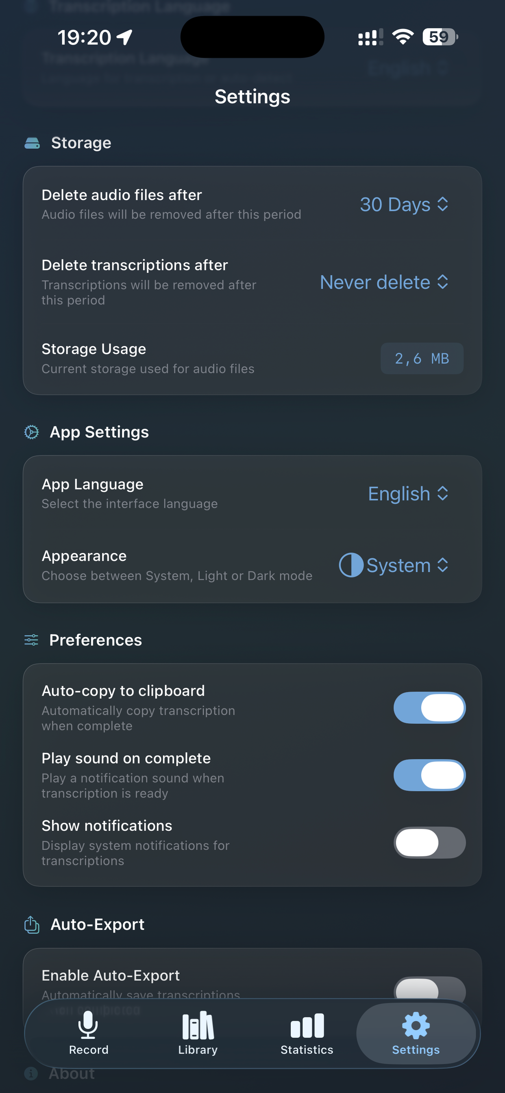Tap the Preferences sliders icon

coord(31,640)
